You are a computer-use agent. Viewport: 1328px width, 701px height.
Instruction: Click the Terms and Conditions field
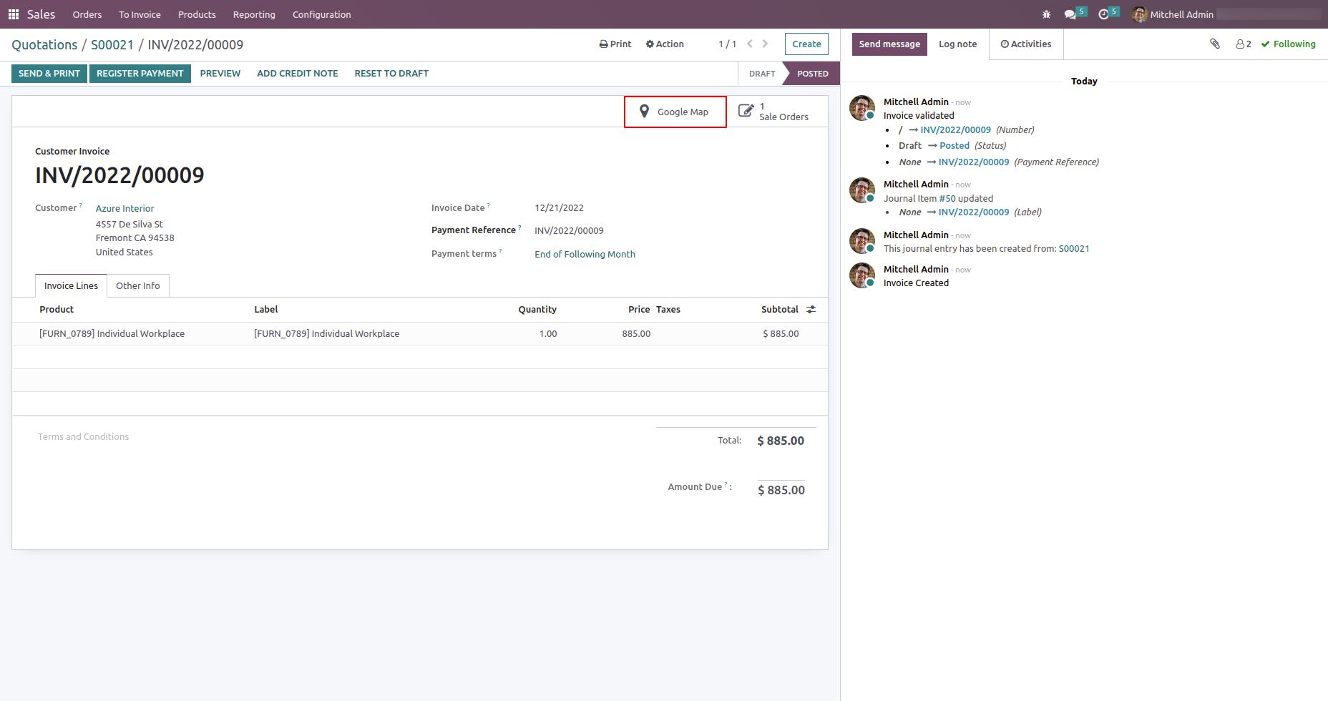(84, 437)
